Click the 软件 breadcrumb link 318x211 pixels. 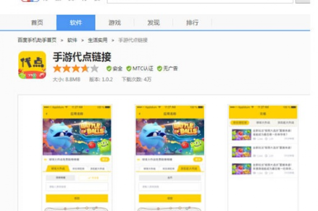pos(72,40)
